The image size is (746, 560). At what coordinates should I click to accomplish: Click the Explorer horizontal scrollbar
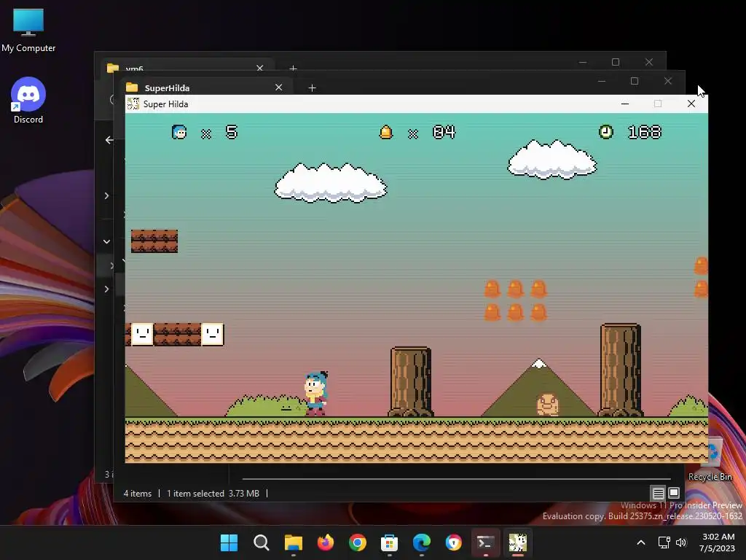tap(456, 478)
